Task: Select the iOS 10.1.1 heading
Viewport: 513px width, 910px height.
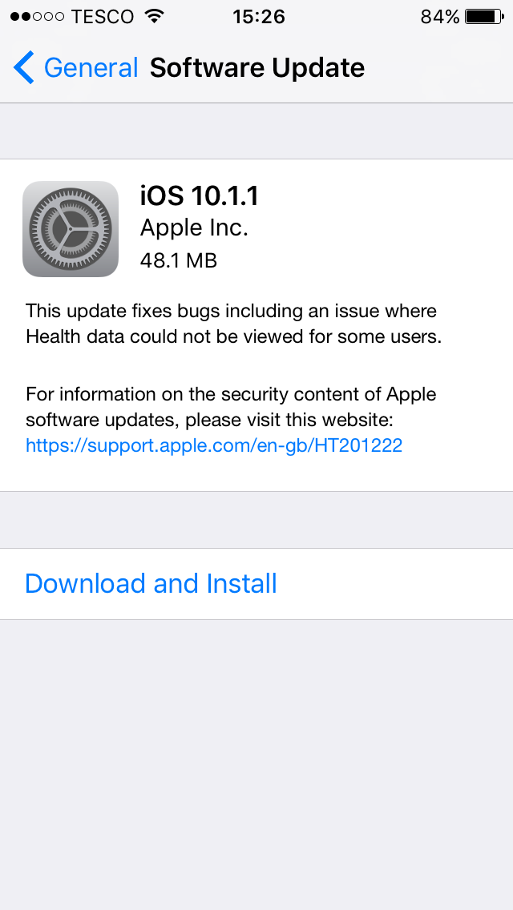Action: 200,196
